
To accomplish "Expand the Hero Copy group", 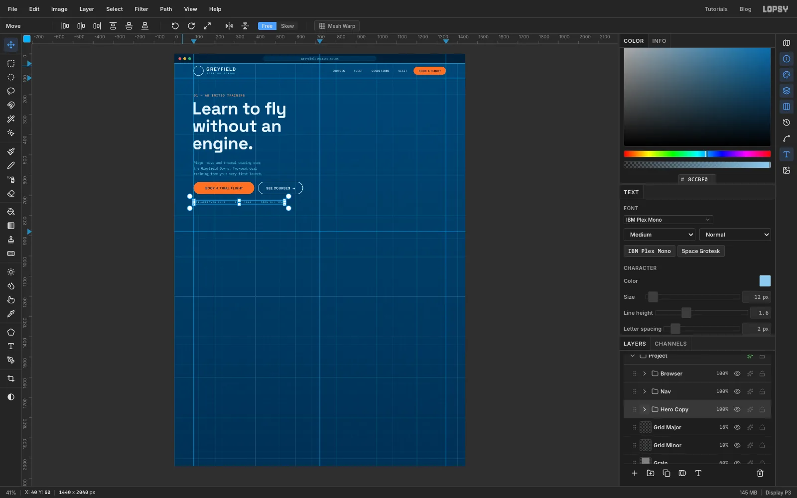I will tap(645, 409).
